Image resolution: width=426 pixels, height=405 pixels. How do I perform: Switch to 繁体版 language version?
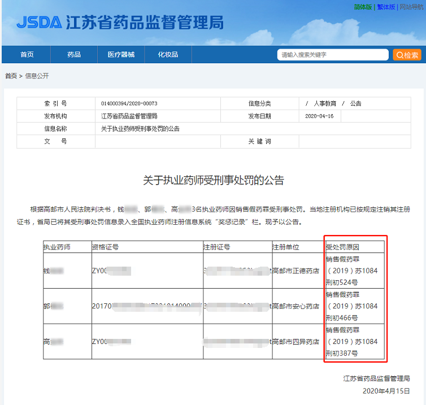386,7
